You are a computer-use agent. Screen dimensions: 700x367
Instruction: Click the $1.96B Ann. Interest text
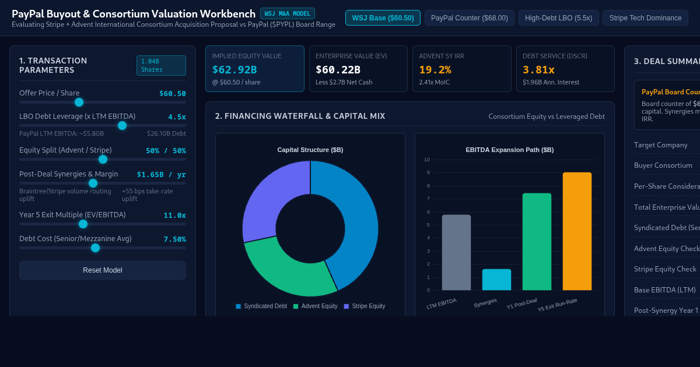tap(551, 82)
